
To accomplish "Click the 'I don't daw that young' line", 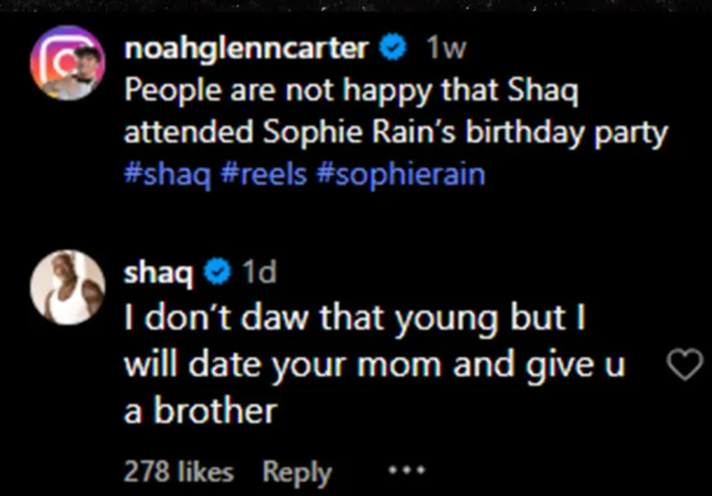I will (x=355, y=317).
